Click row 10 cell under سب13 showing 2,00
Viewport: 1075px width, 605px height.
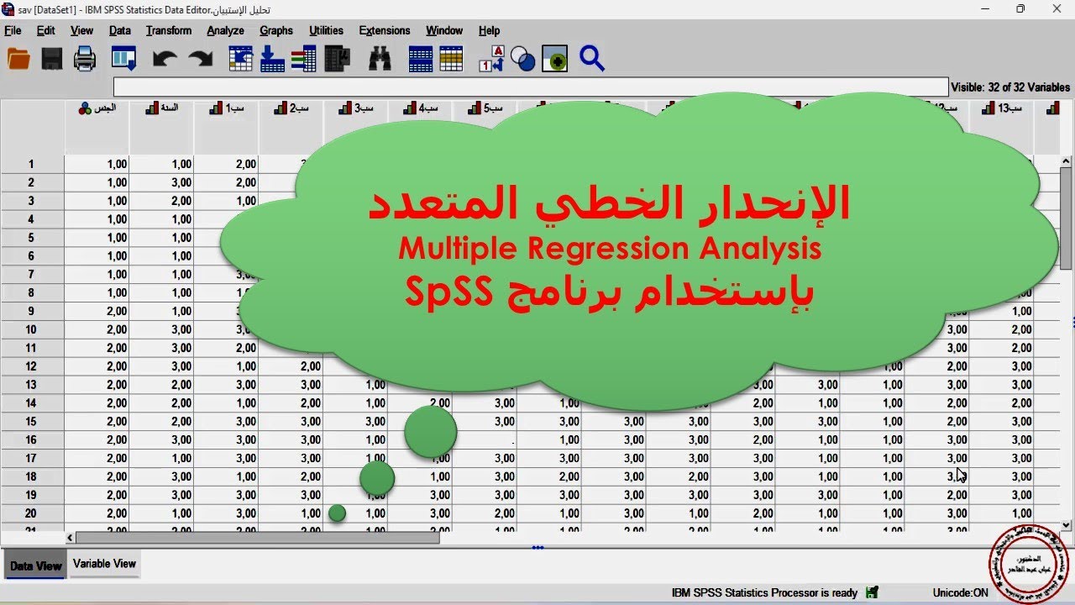coord(1002,329)
